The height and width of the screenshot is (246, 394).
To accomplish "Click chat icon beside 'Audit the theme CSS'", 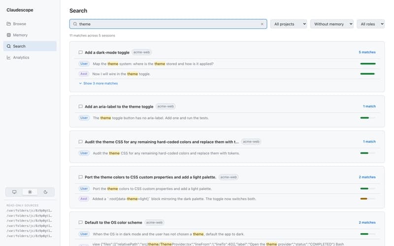I will 80,142.
